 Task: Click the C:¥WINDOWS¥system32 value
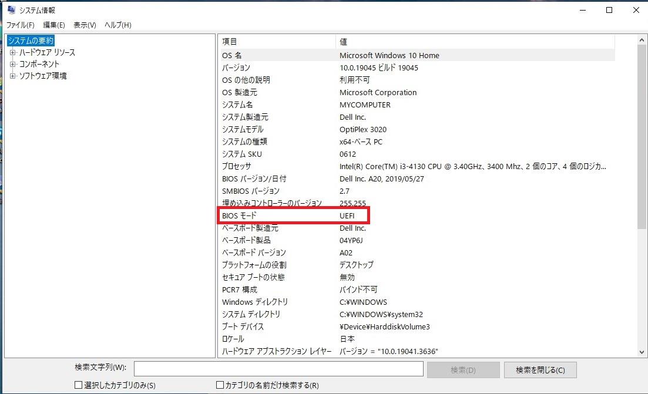(381, 314)
